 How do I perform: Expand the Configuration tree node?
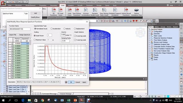pos(149,31)
